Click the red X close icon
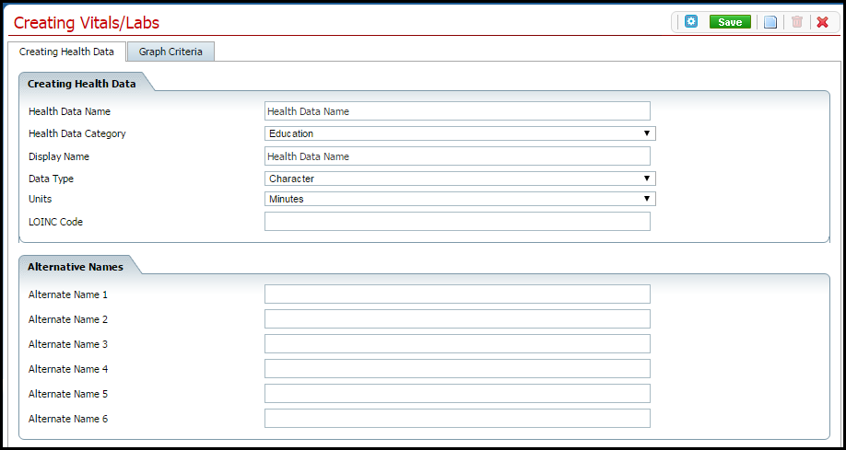 click(x=822, y=22)
